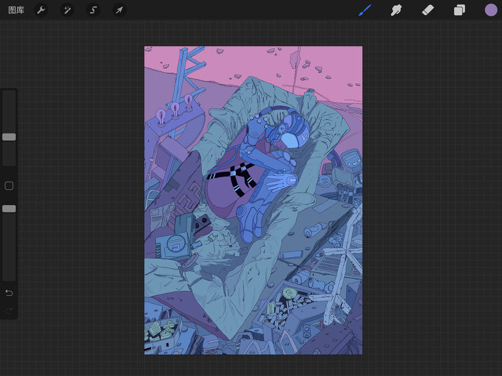Redo with the lower sidebar arrow
This screenshot has height=376, width=502.
[9, 310]
